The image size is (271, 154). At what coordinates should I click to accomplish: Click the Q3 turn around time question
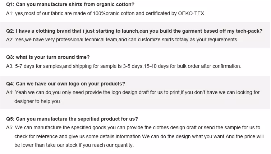click(48, 57)
